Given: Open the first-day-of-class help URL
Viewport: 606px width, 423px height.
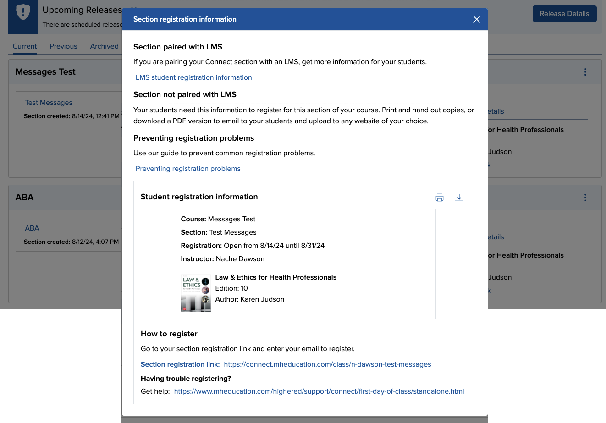Looking at the screenshot, I should tap(319, 391).
